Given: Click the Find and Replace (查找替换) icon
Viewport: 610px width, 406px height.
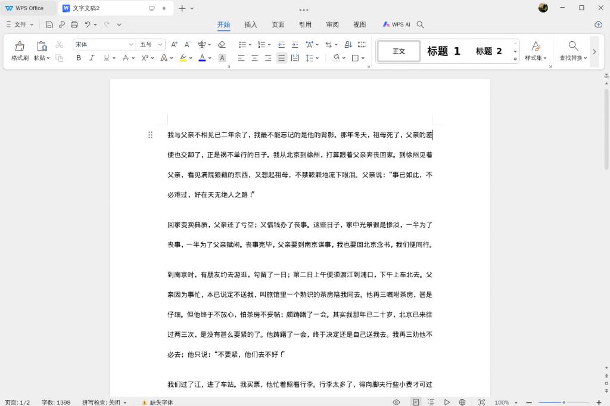Looking at the screenshot, I should (573, 45).
